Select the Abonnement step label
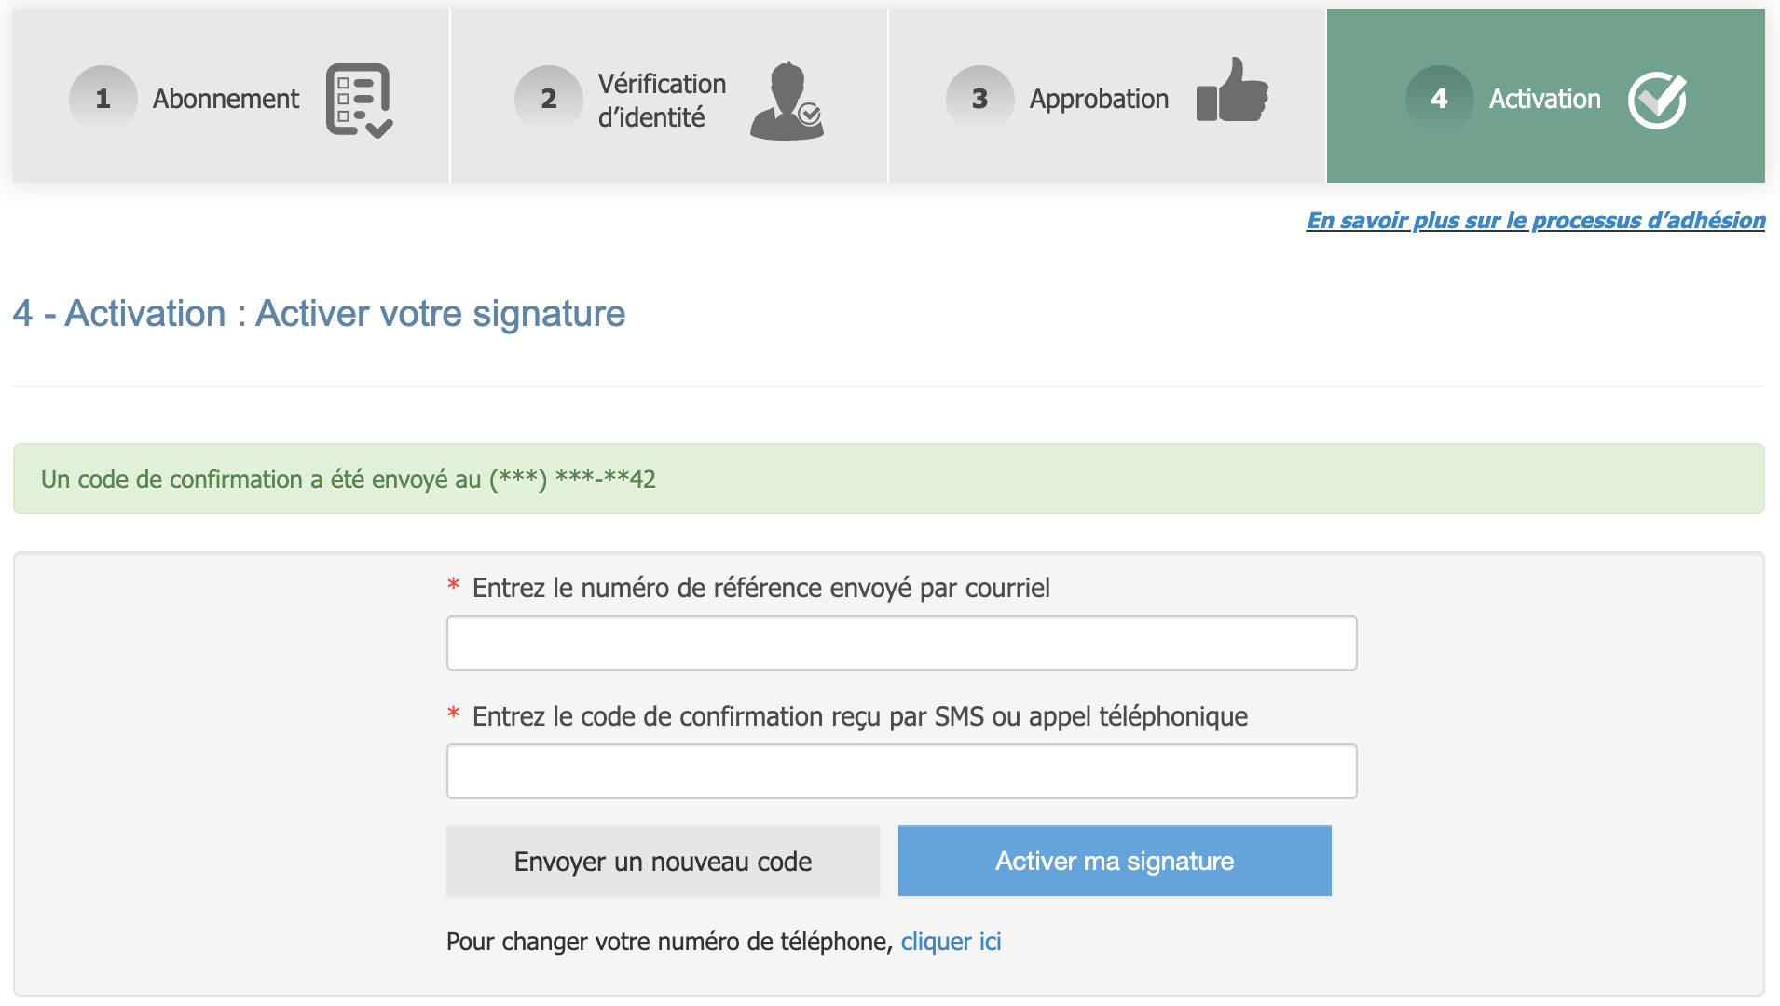The width and height of the screenshot is (1780, 1006). click(226, 99)
